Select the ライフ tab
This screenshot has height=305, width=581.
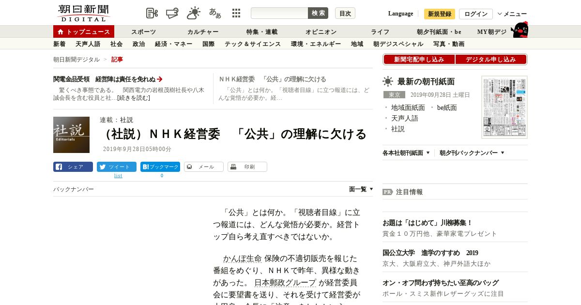[x=380, y=32]
